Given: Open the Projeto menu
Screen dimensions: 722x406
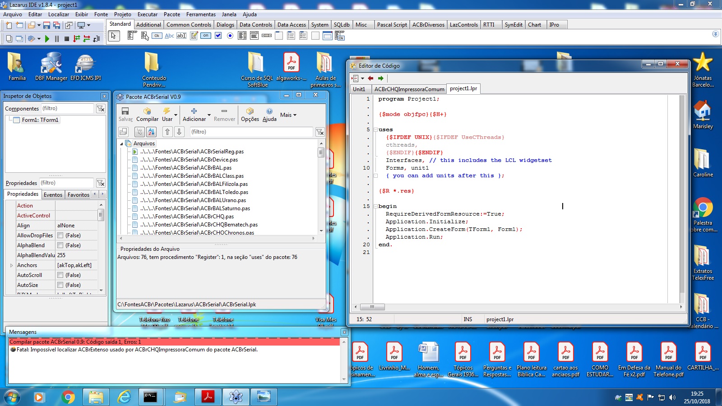Looking at the screenshot, I should 122,14.
